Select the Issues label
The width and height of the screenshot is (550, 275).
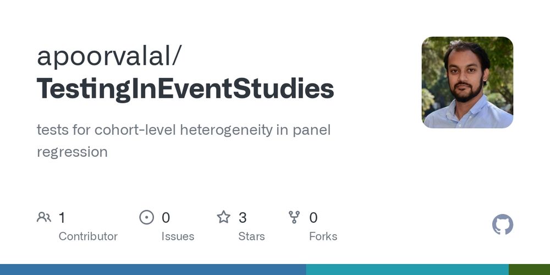click(178, 237)
